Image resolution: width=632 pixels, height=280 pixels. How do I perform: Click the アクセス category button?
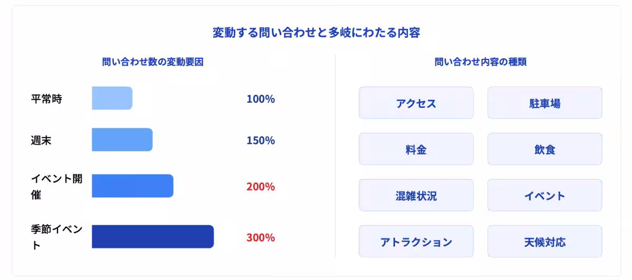click(416, 103)
